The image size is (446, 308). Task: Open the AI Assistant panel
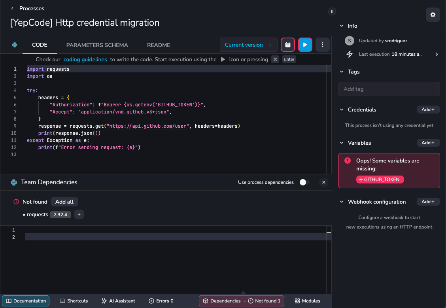(x=118, y=301)
